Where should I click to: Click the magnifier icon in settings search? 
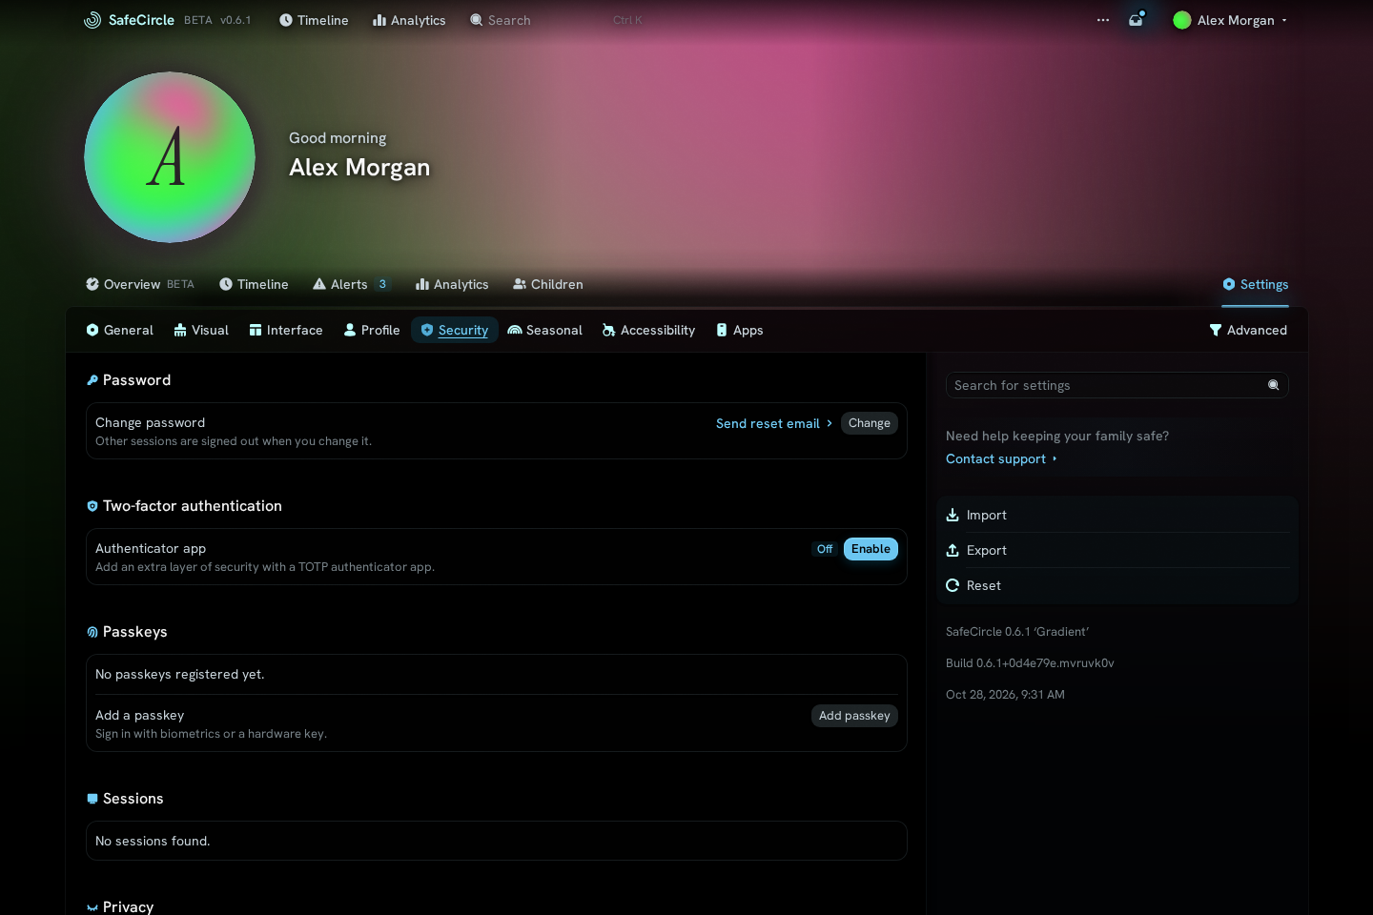point(1273,385)
